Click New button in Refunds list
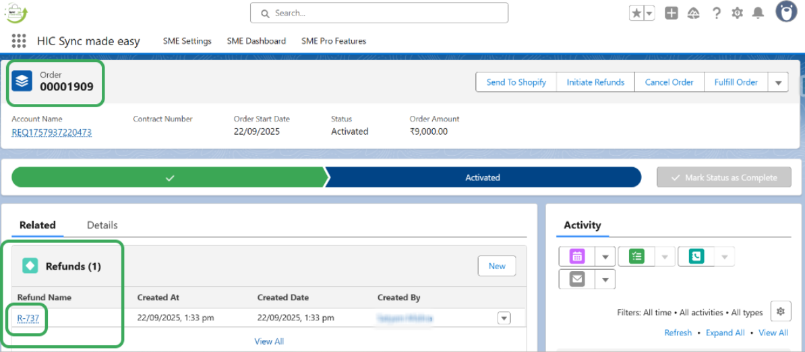Screen dimensions: 805x352 click(x=497, y=266)
